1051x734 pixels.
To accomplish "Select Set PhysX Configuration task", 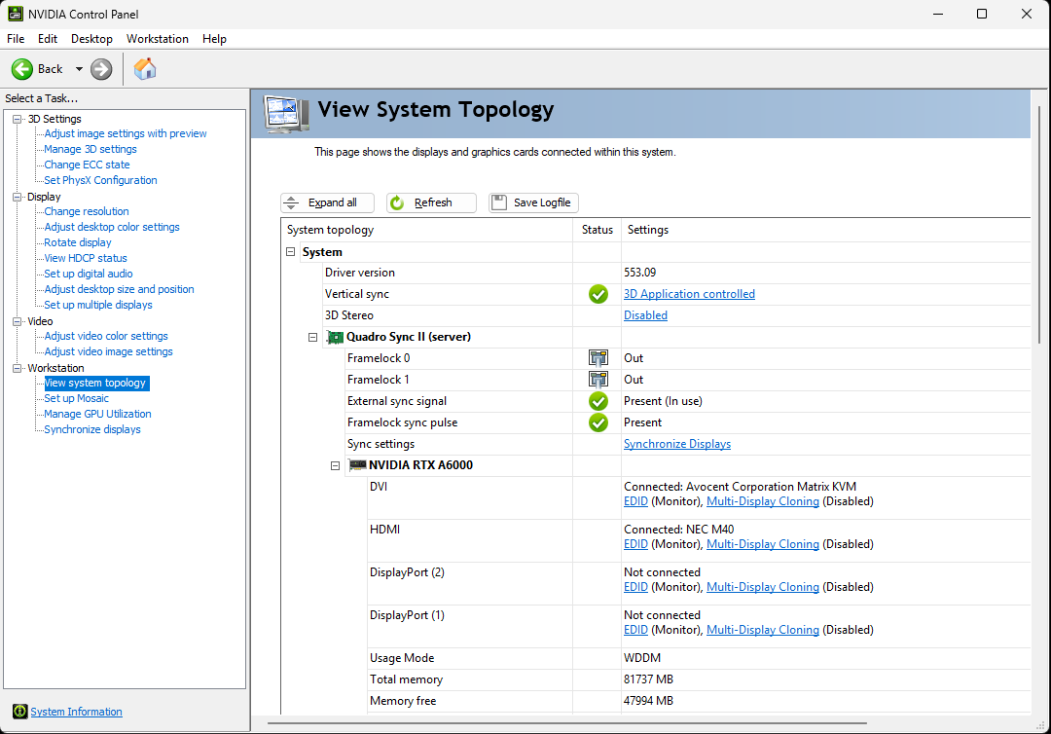I will pos(100,180).
